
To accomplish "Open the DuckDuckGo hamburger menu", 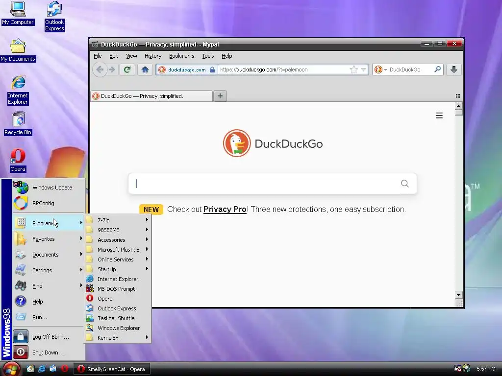I will point(439,116).
